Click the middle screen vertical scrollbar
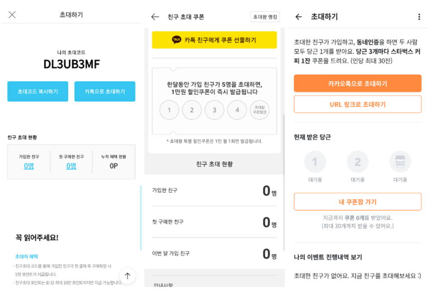Image resolution: width=438 pixels, height=291 pixels. 284,182
